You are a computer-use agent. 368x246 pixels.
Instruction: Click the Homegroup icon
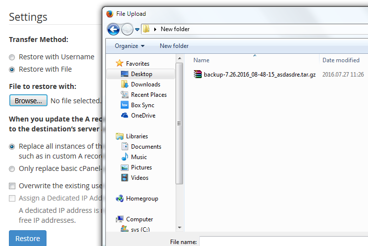coord(120,198)
